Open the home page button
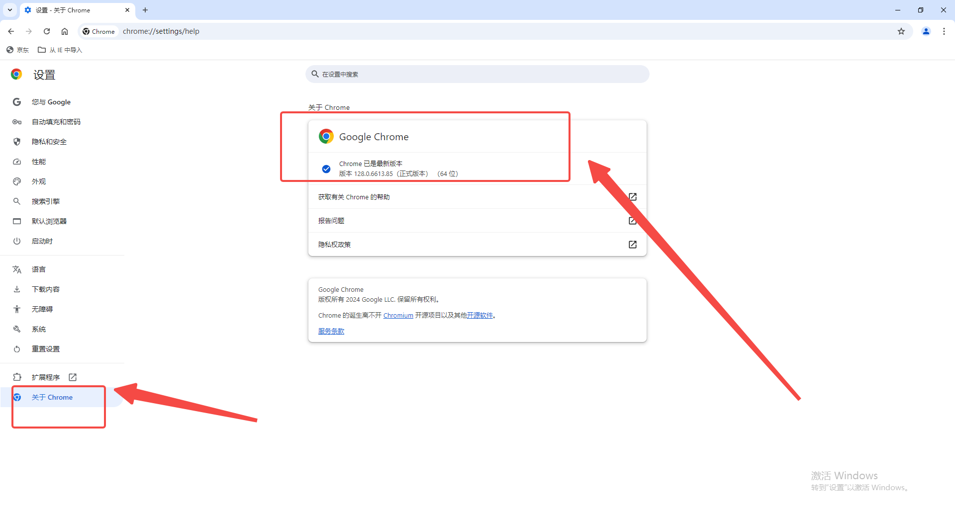Screen dimensions: 955x517 [65, 31]
